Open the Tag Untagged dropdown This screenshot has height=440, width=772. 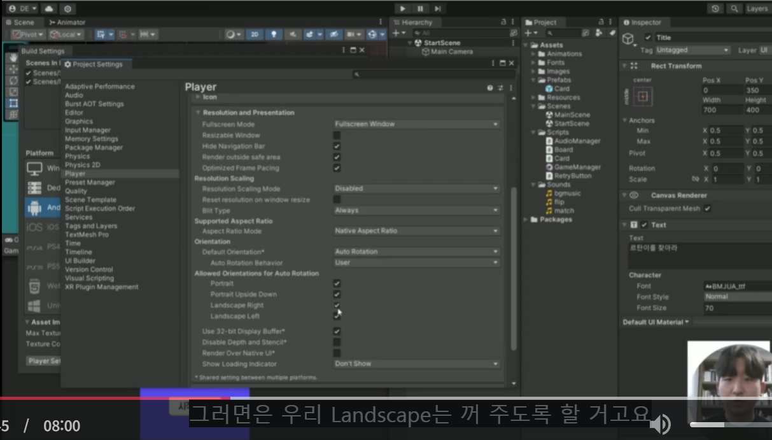point(692,50)
